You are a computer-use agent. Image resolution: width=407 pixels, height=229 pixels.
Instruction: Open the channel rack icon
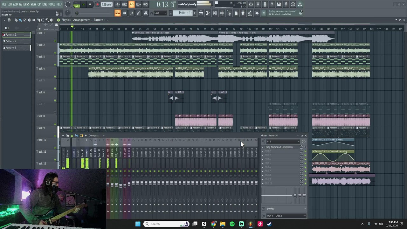click(x=215, y=13)
